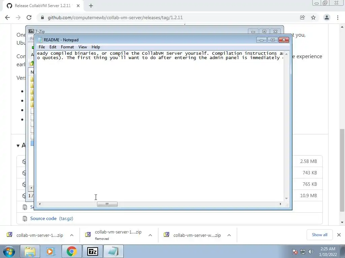Viewport: 345px width, 258px height.
Task: Click Show all downloads button
Action: point(319,235)
